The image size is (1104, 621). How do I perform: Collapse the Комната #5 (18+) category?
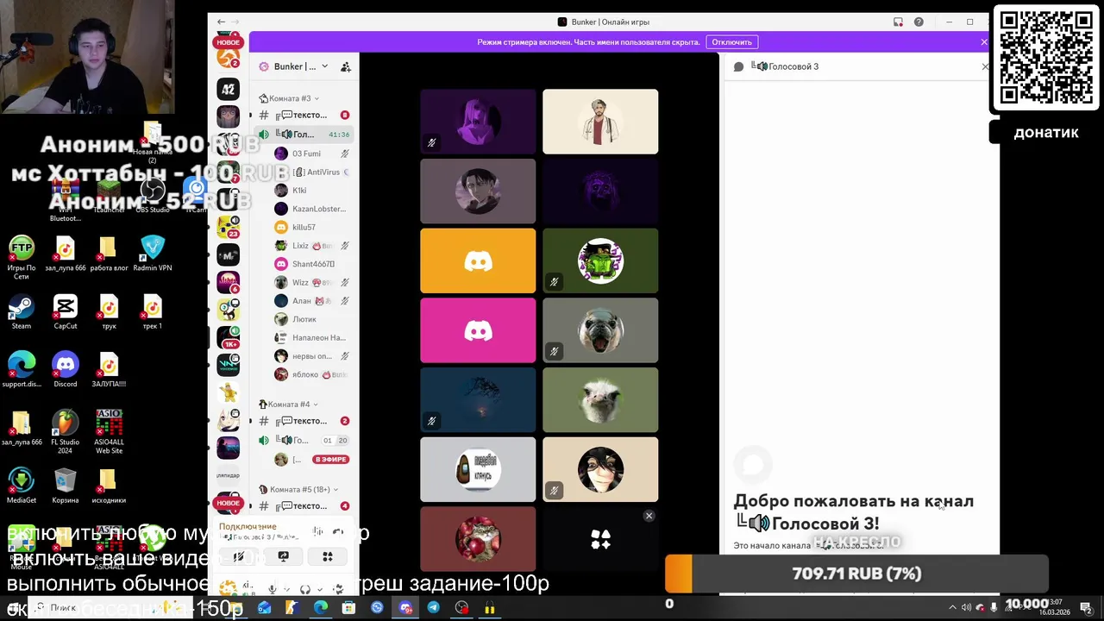click(299, 489)
